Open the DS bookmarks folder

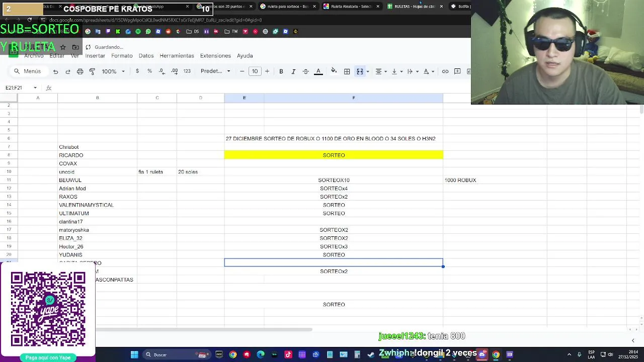pyautogui.click(x=193, y=32)
